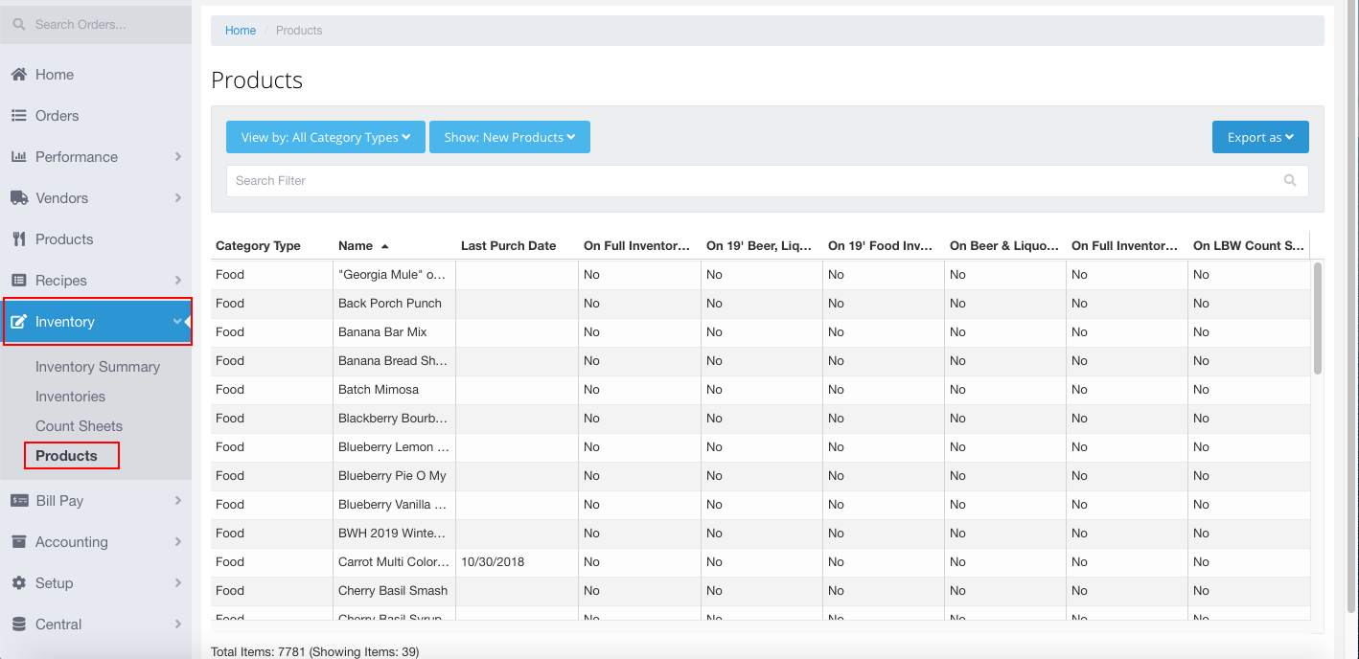Image resolution: width=1359 pixels, height=659 pixels.
Task: Click the search magnifier in filter box
Action: point(1290,180)
